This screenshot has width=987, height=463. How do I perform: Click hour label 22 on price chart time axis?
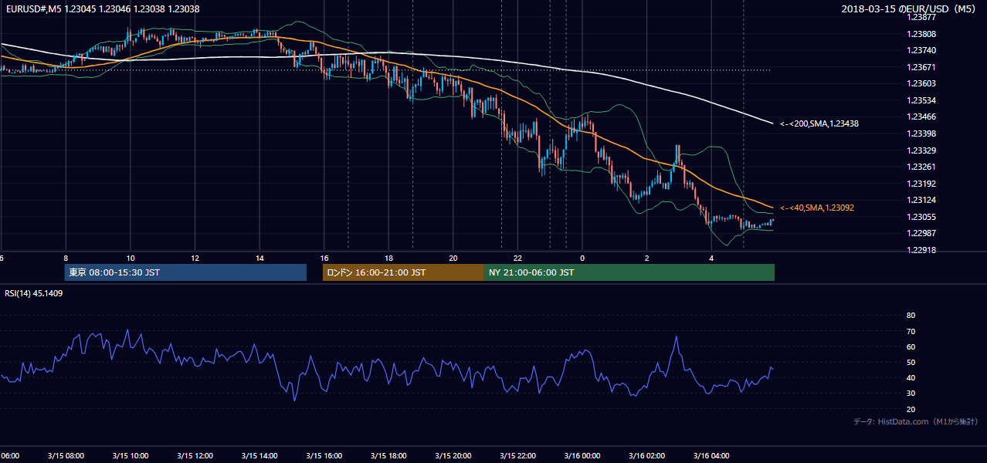pos(517,258)
